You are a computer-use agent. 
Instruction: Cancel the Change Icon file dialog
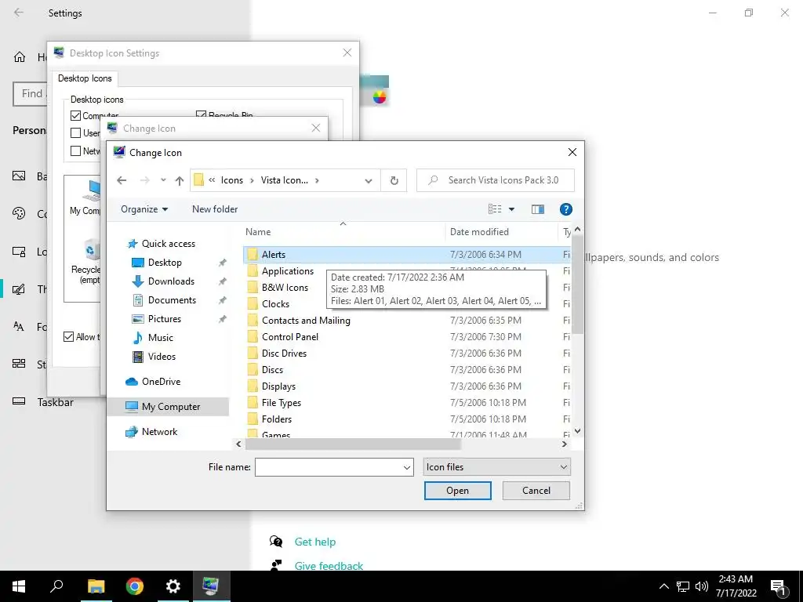pos(536,491)
